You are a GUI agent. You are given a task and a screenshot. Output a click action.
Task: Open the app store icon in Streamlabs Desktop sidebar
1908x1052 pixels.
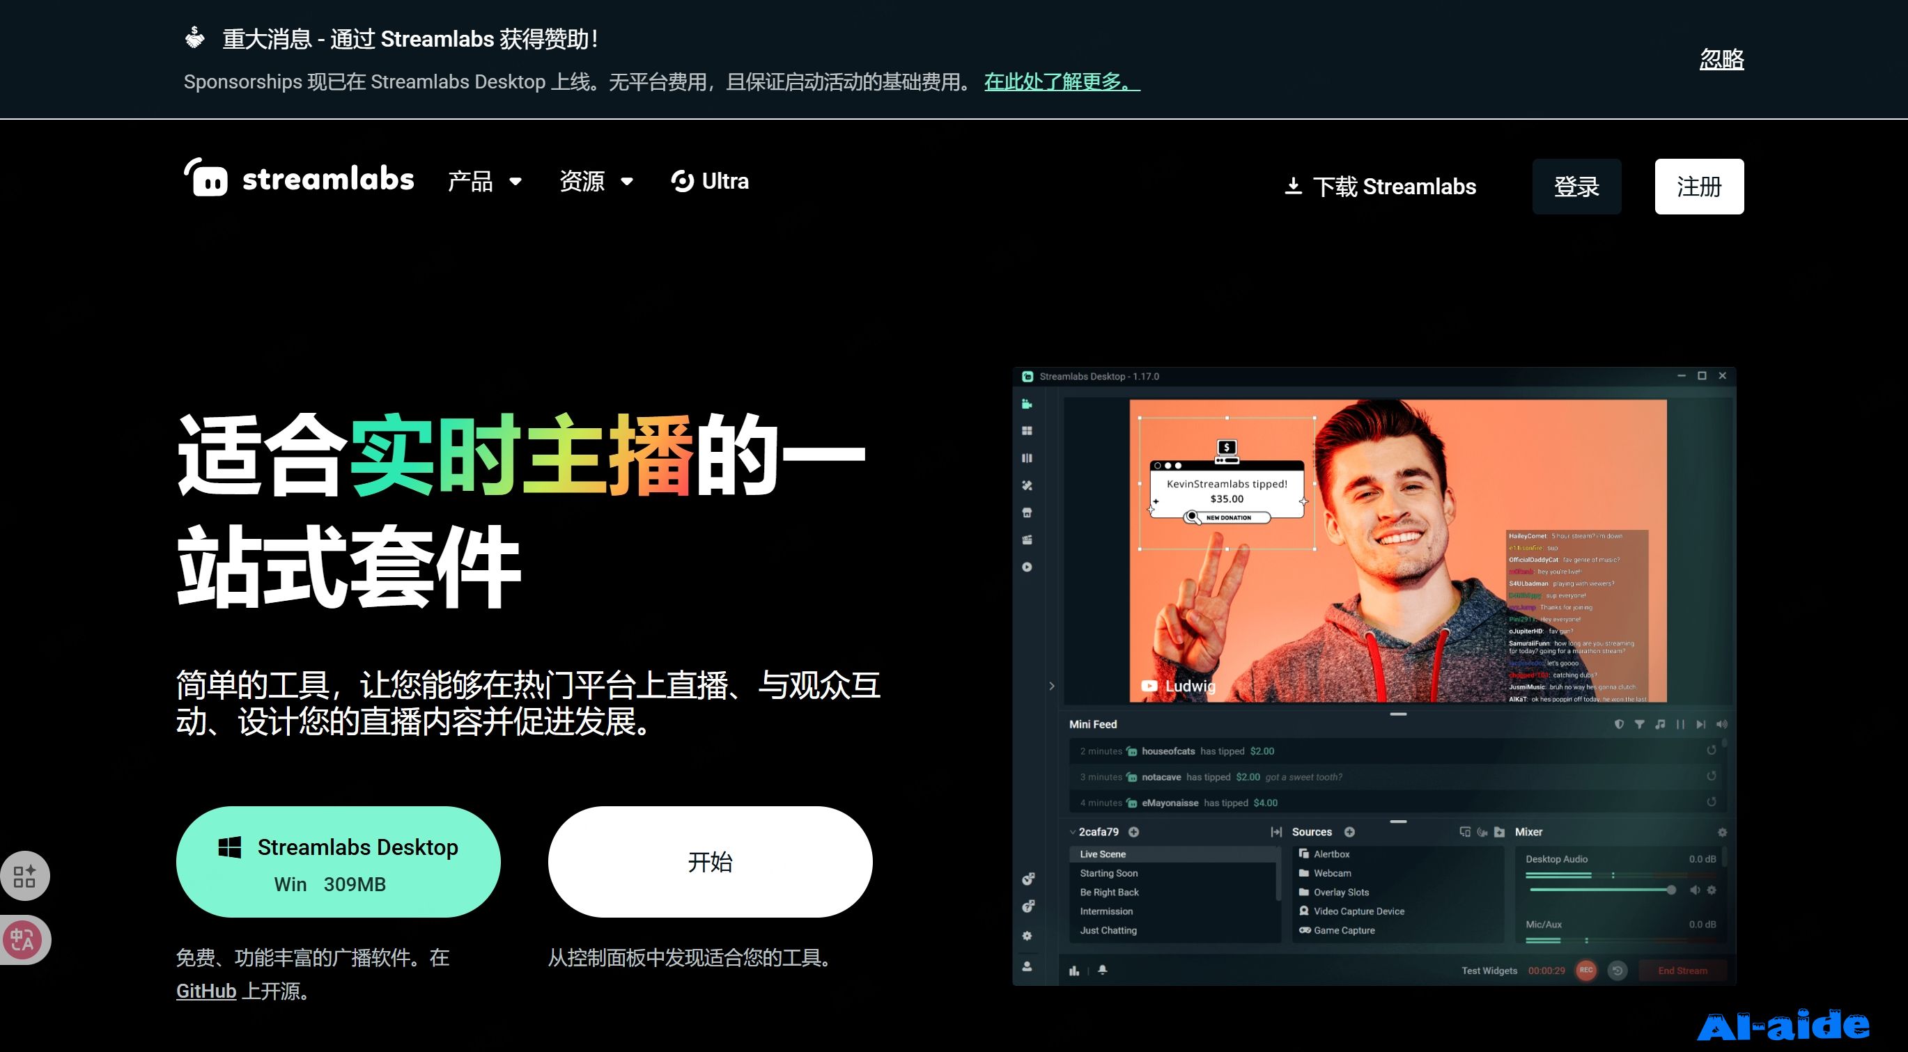(x=1027, y=512)
